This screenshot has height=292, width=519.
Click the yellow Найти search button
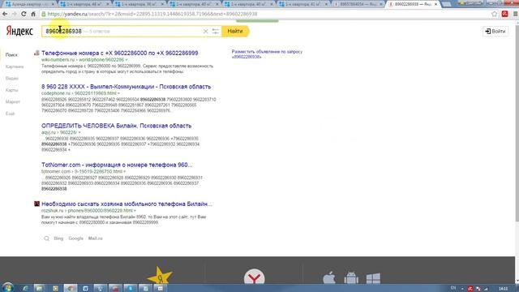click(x=235, y=31)
